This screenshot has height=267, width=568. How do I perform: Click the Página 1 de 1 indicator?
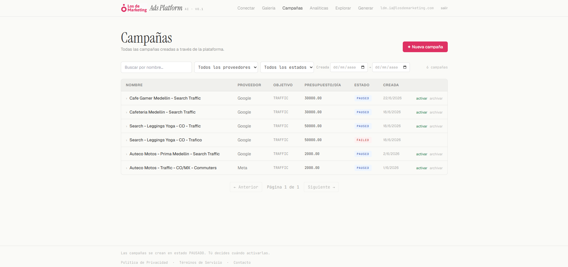click(283, 187)
